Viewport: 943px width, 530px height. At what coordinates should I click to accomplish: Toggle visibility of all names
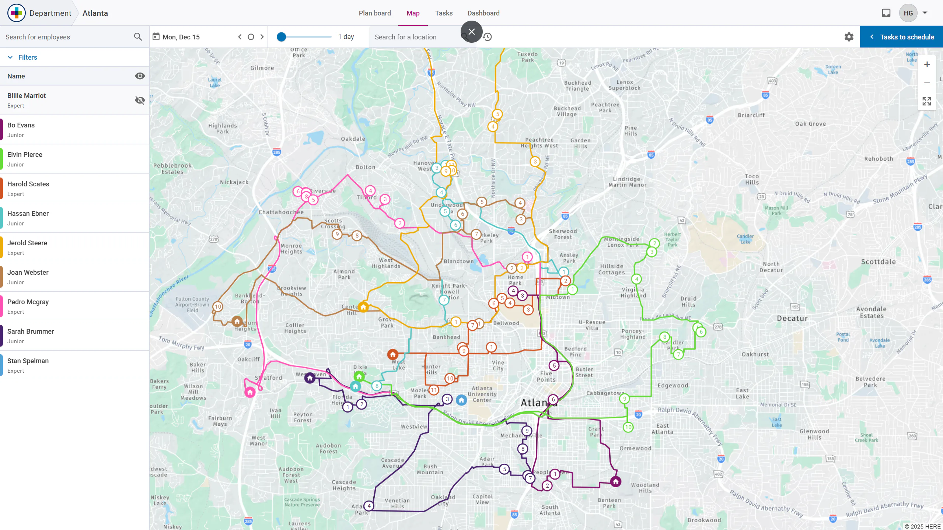click(140, 76)
